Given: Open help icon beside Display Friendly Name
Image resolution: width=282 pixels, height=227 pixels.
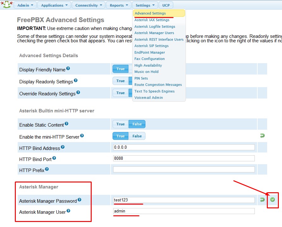Looking at the screenshot, I should (x=68, y=69).
